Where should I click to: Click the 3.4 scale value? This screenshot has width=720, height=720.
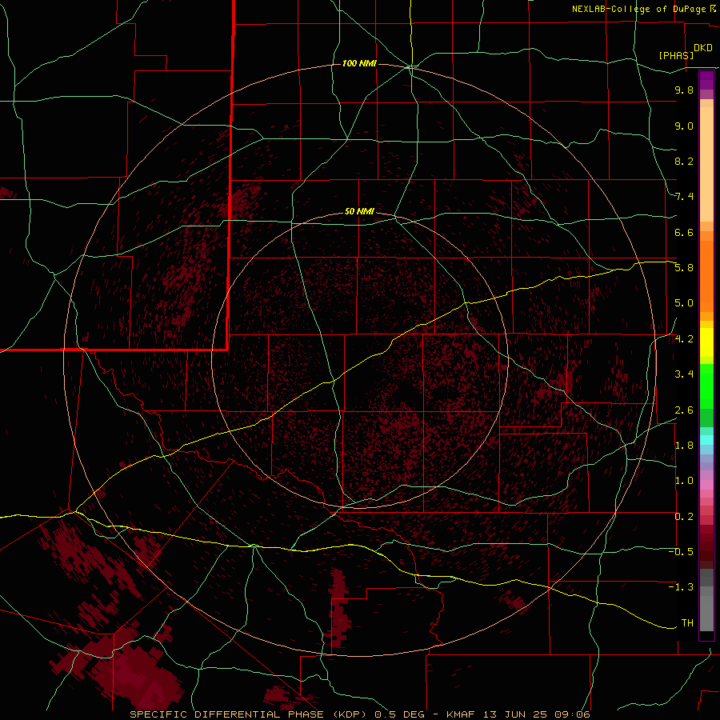pyautogui.click(x=684, y=374)
